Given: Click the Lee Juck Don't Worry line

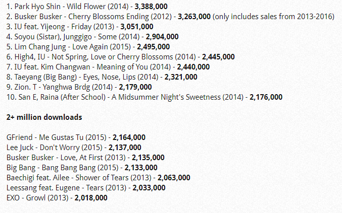Looking at the screenshot, I should (x=53, y=147).
